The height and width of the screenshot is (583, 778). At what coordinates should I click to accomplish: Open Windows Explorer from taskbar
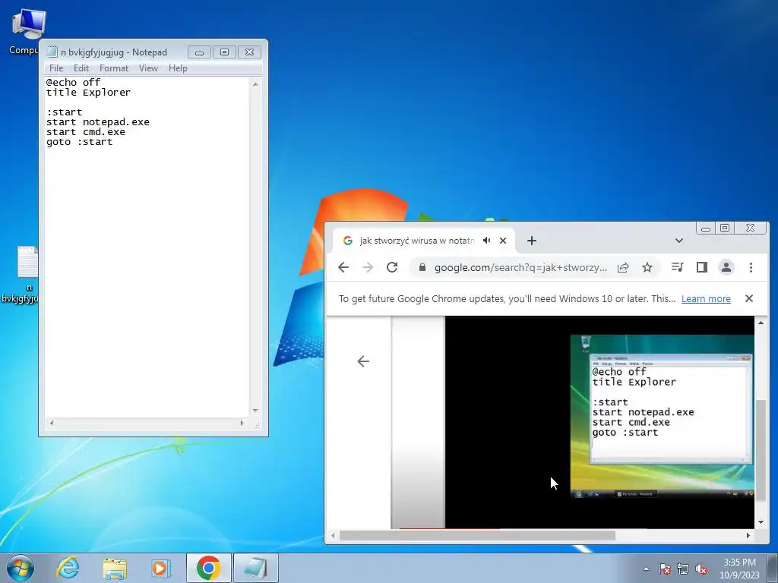pyautogui.click(x=115, y=568)
